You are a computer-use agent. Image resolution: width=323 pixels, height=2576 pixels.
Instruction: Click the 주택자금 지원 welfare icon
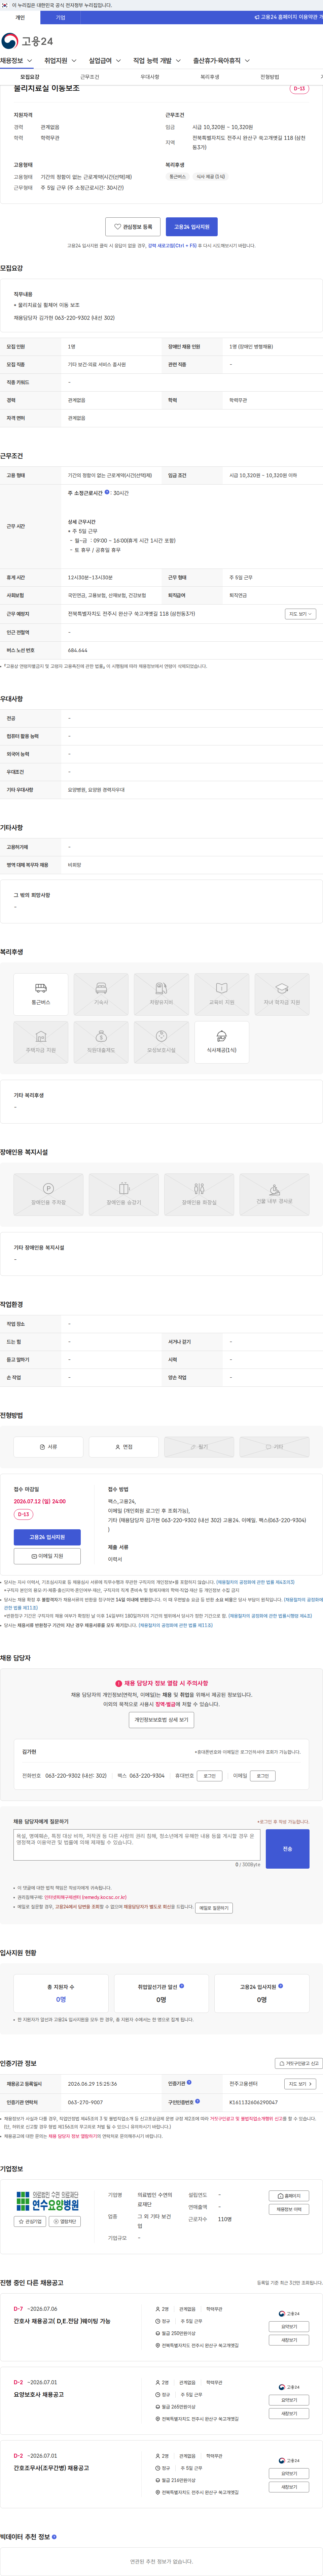point(41,1042)
